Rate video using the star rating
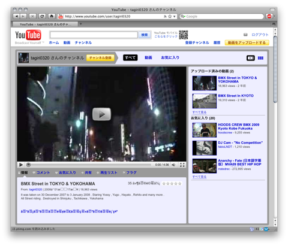The width and height of the screenshot is (288, 246). (172, 184)
